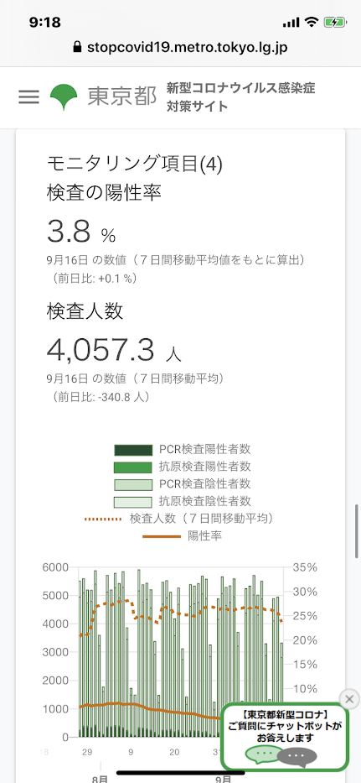This screenshot has height=783, width=361.
Task: Tap the Wi-Fi status icon
Action: pyautogui.click(x=312, y=22)
